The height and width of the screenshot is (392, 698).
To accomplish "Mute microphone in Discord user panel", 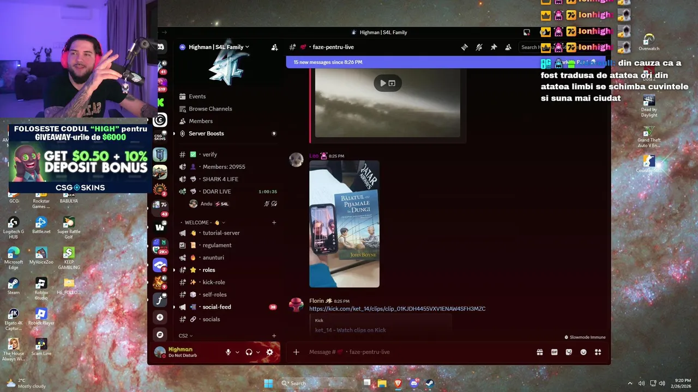I will [228, 352].
